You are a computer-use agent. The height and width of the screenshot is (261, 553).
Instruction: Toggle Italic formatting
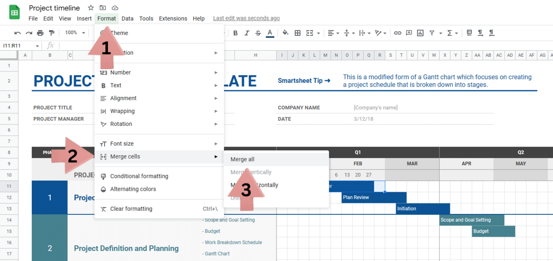tap(247, 33)
